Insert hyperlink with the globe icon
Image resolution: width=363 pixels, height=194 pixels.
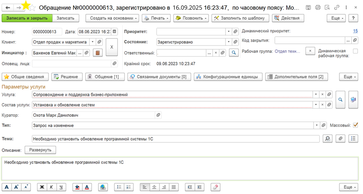click(103, 187)
